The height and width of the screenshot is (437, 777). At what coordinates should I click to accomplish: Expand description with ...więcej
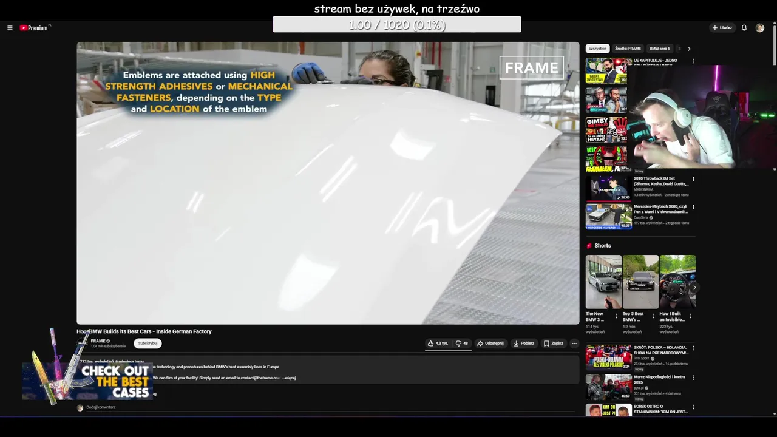coord(289,378)
